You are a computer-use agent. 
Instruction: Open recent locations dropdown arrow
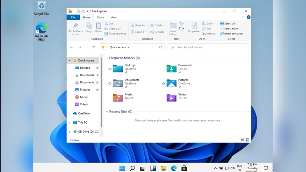(87, 47)
